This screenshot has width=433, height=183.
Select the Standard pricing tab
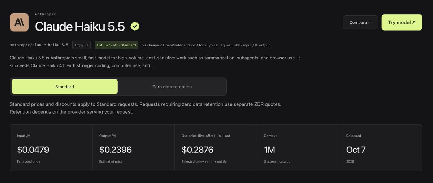click(x=65, y=87)
